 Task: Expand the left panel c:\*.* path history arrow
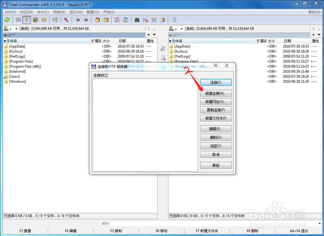[x=5, y=35]
